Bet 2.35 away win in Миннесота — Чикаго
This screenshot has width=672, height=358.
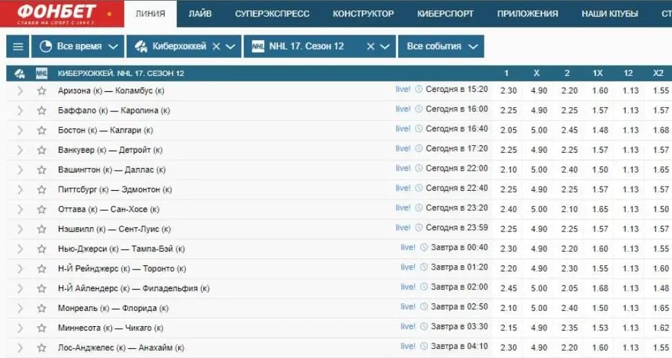tap(570, 328)
